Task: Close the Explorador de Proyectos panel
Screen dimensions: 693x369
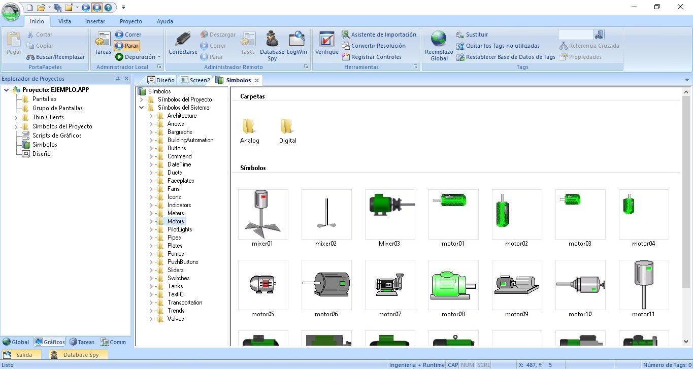Action: 126,79
